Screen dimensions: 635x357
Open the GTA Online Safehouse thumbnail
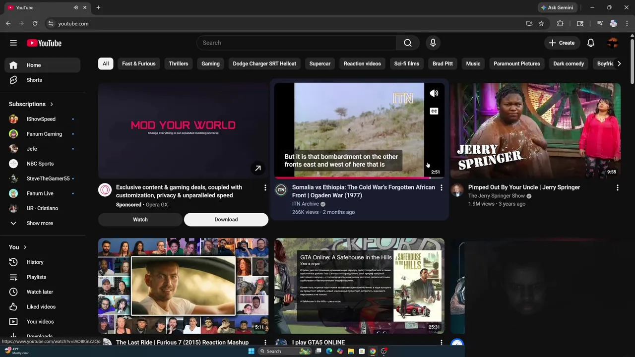(x=360, y=286)
